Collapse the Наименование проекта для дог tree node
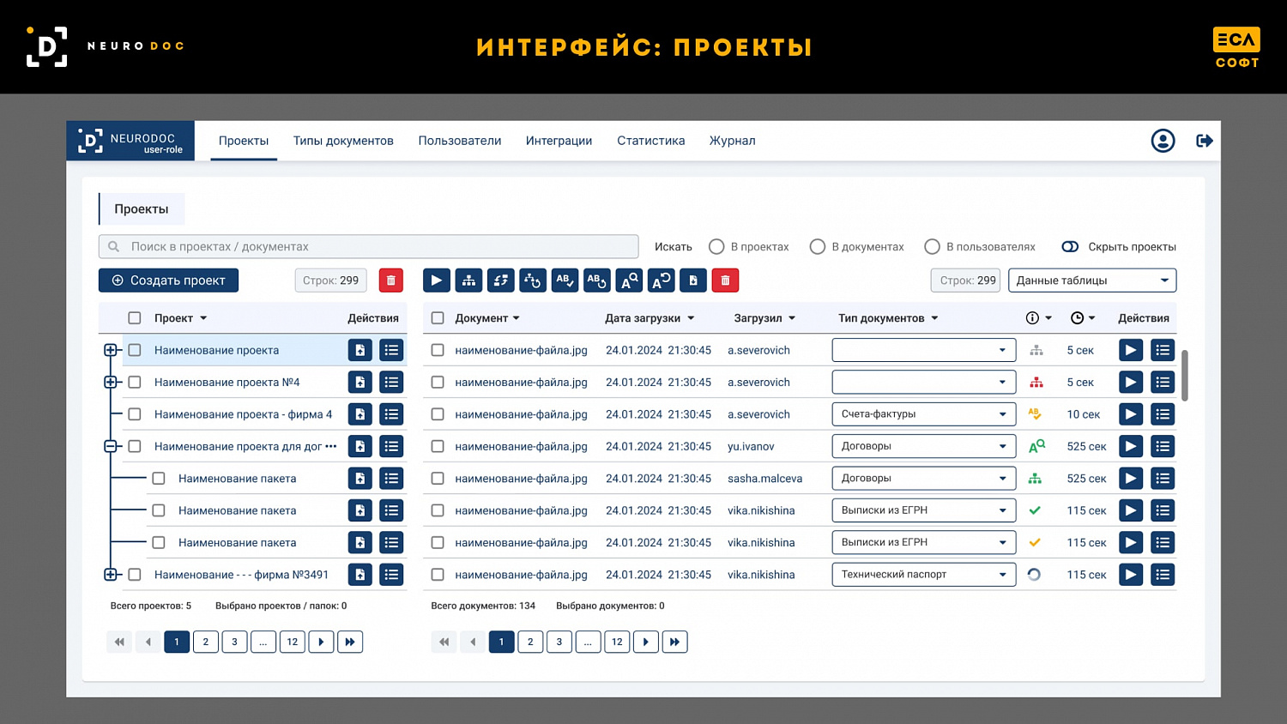 [111, 446]
